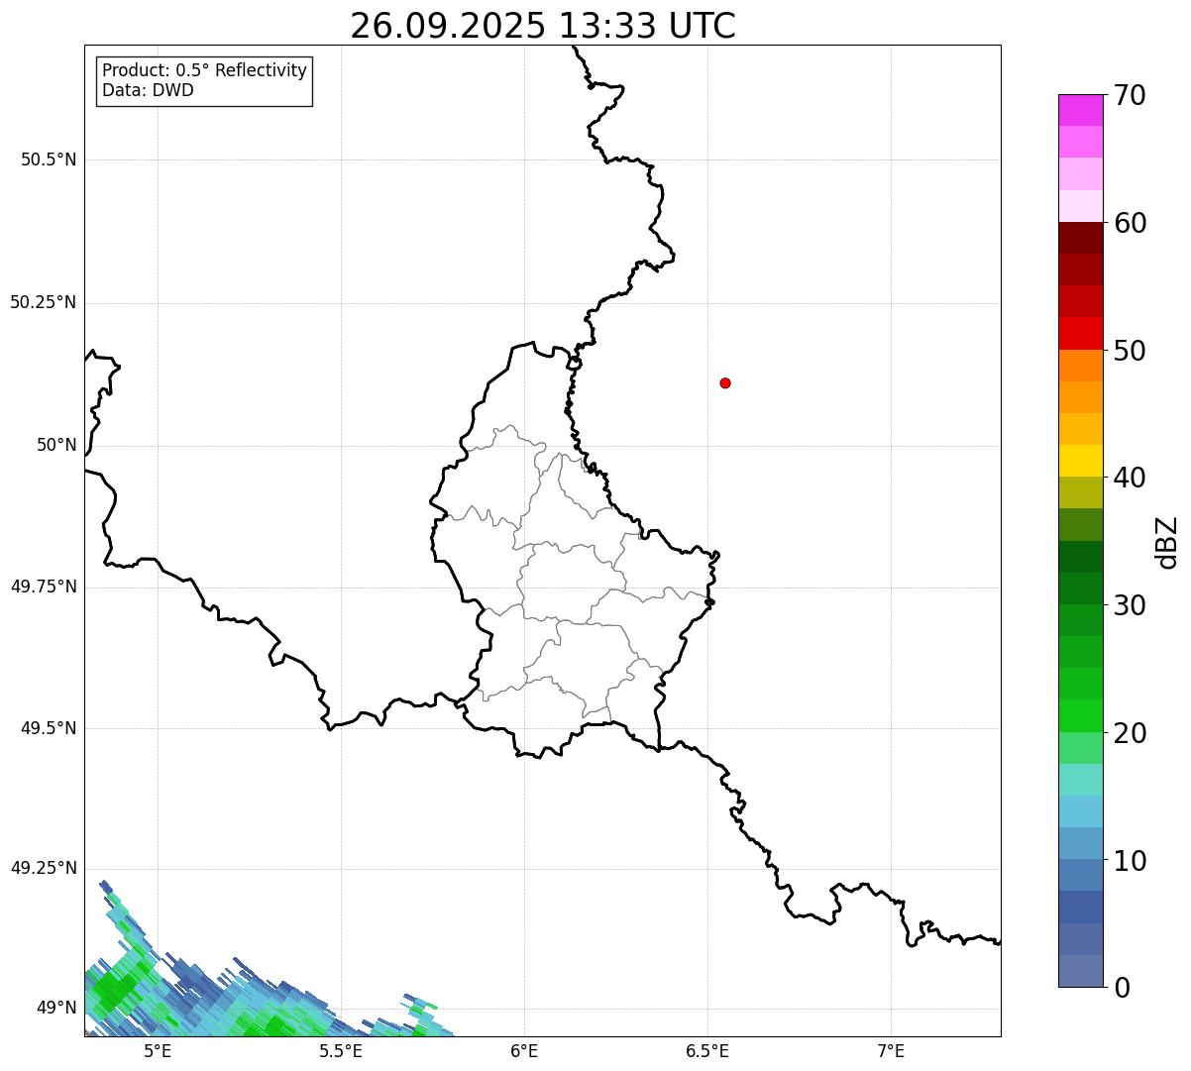Click the 10 tick label on colorbar

point(1130,861)
